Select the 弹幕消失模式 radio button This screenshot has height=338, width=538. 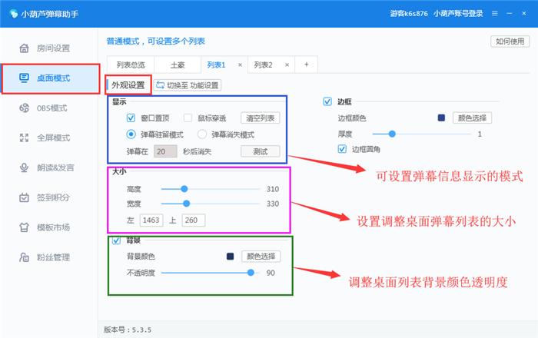tap(203, 134)
